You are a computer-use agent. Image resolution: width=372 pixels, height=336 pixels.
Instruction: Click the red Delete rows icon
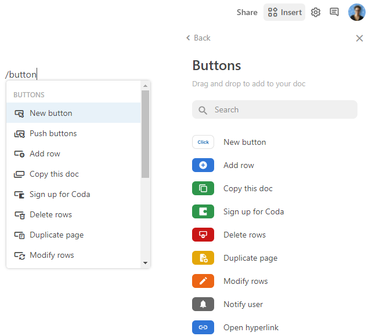[x=203, y=235]
